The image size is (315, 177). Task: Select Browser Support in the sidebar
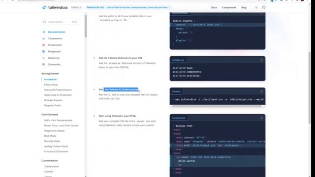click(53, 100)
